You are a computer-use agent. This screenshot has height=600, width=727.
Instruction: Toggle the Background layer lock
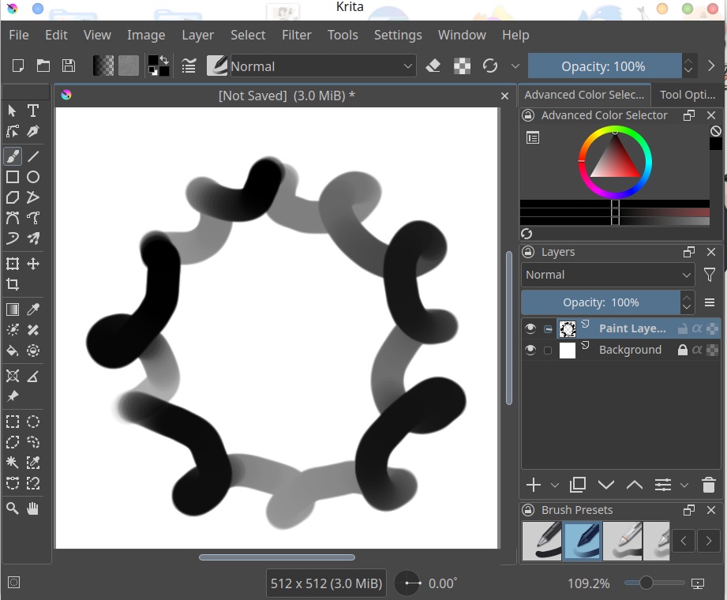tap(683, 350)
